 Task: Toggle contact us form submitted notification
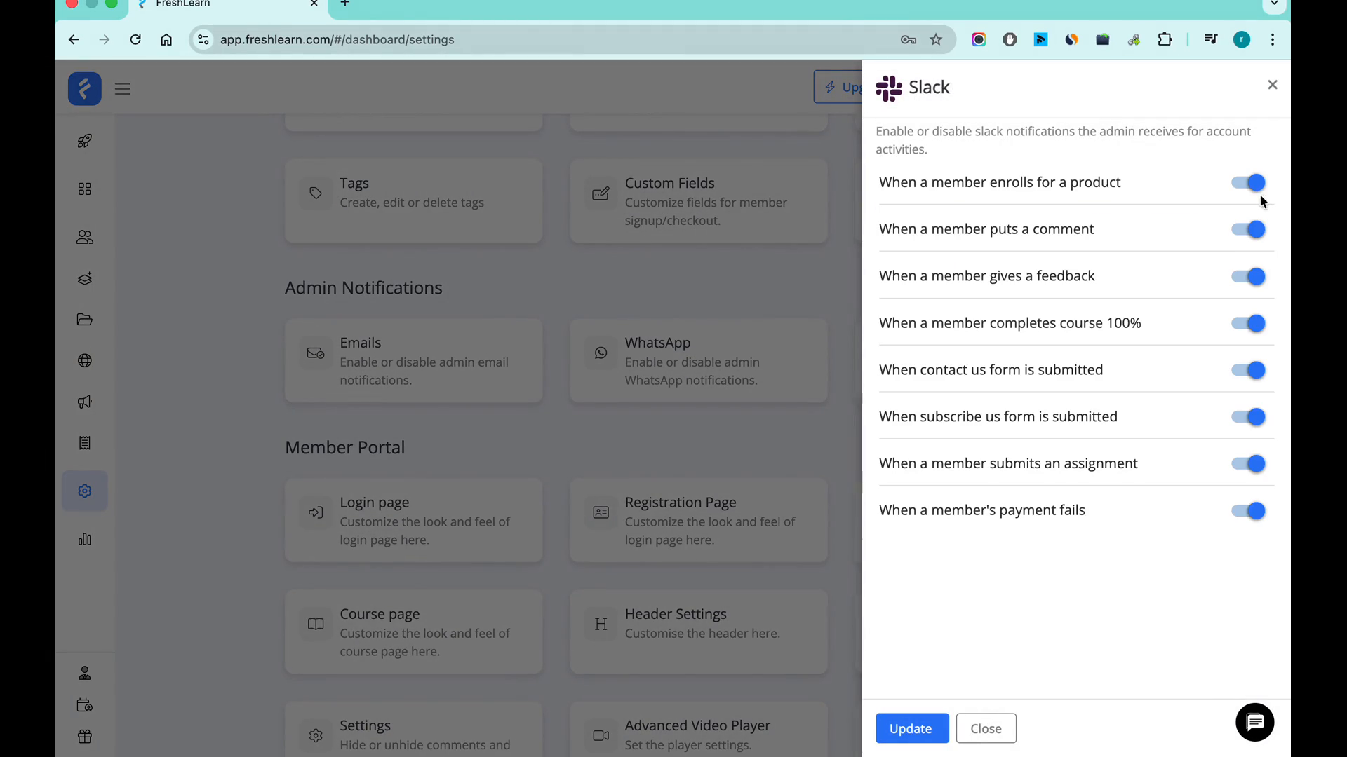pyautogui.click(x=1248, y=369)
